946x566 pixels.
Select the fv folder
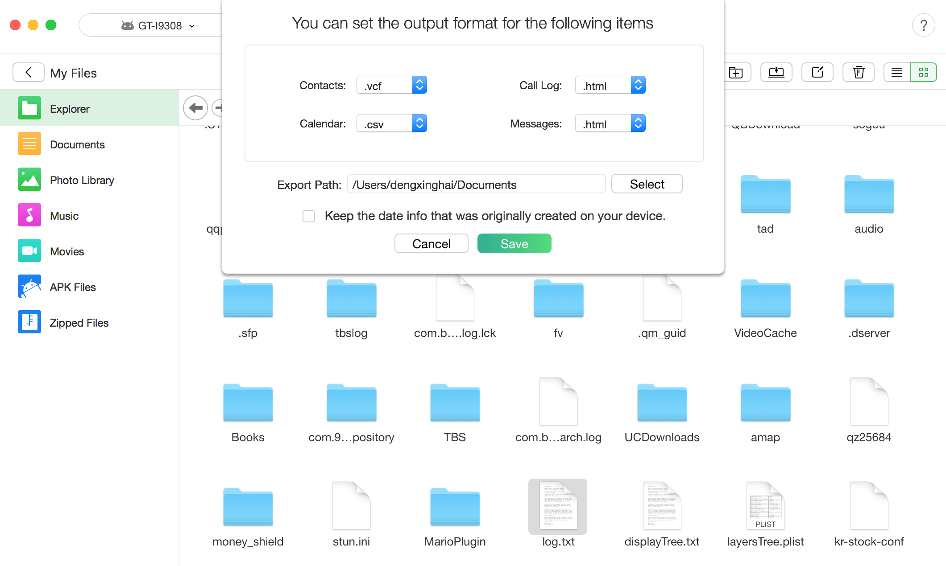click(558, 299)
